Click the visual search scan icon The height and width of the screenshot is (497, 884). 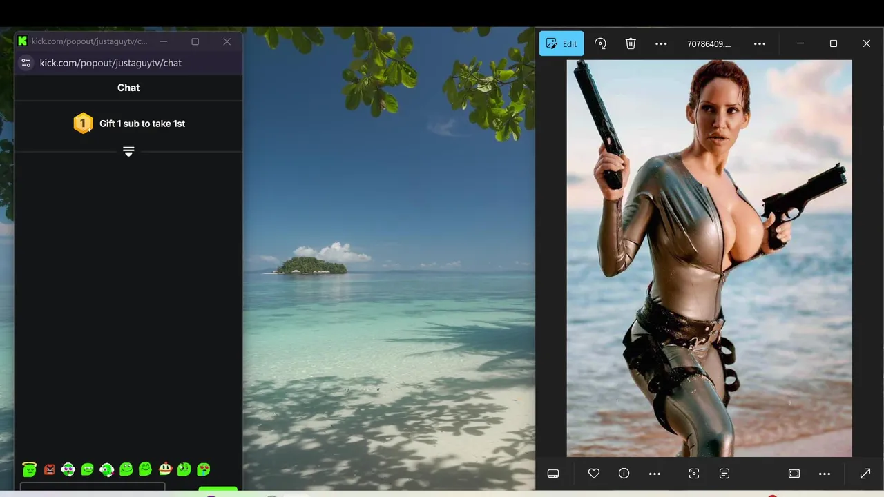[x=694, y=474]
